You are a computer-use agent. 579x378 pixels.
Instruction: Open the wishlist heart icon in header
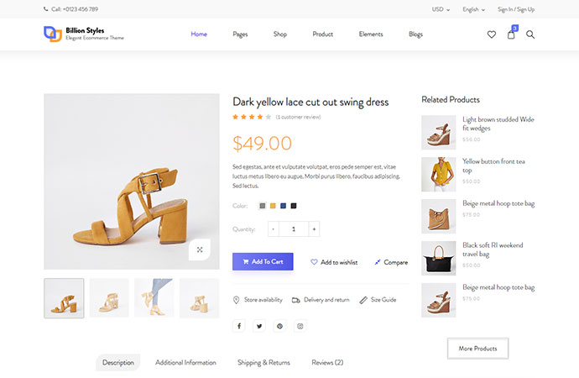coord(492,34)
